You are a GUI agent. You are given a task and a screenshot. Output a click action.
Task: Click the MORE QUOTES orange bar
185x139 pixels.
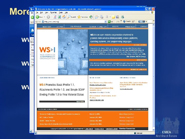point(118,60)
